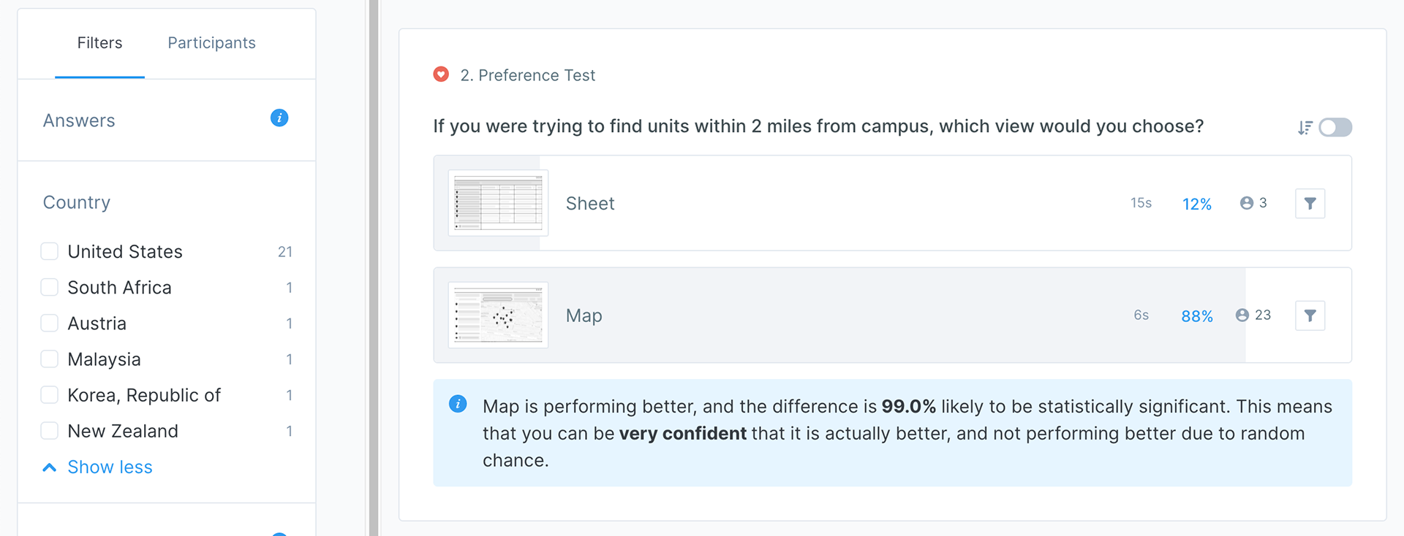Click the info icon in significance notice

tap(458, 404)
